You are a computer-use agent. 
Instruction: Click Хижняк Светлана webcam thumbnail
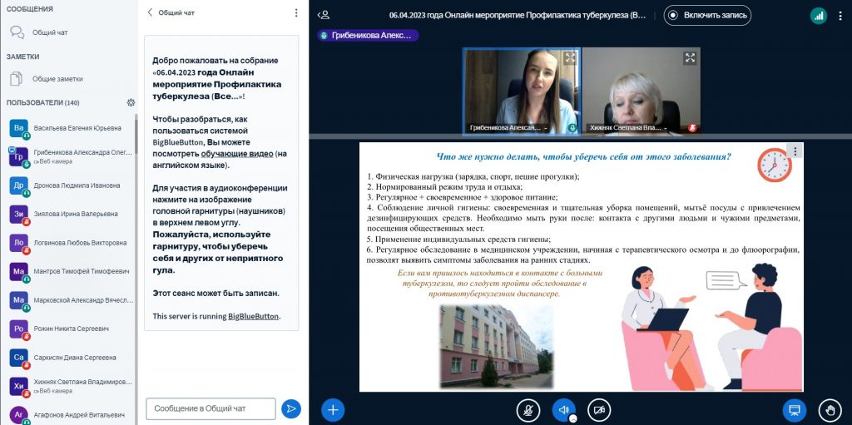click(x=641, y=91)
